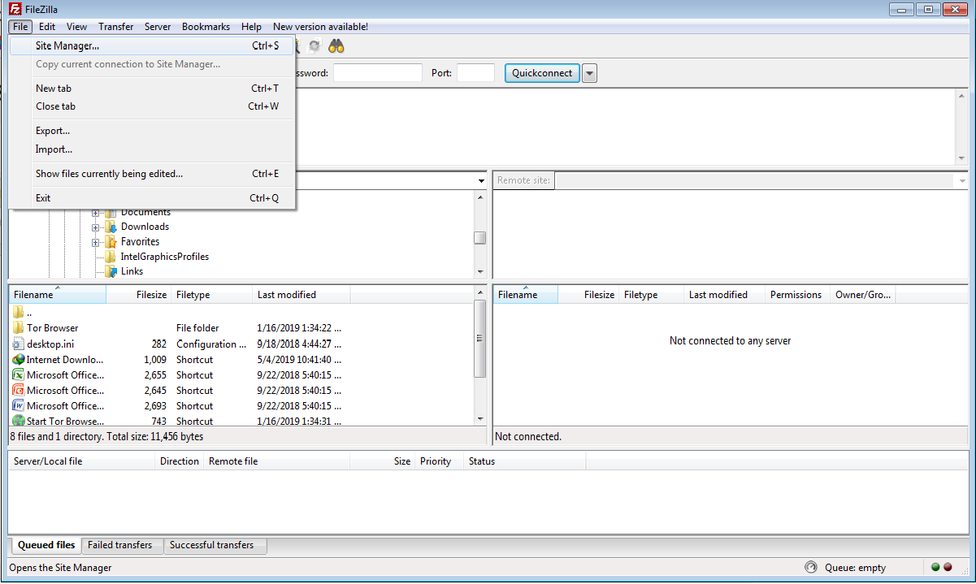
Task: Switch to the Failed transfers tab
Action: coord(123,546)
